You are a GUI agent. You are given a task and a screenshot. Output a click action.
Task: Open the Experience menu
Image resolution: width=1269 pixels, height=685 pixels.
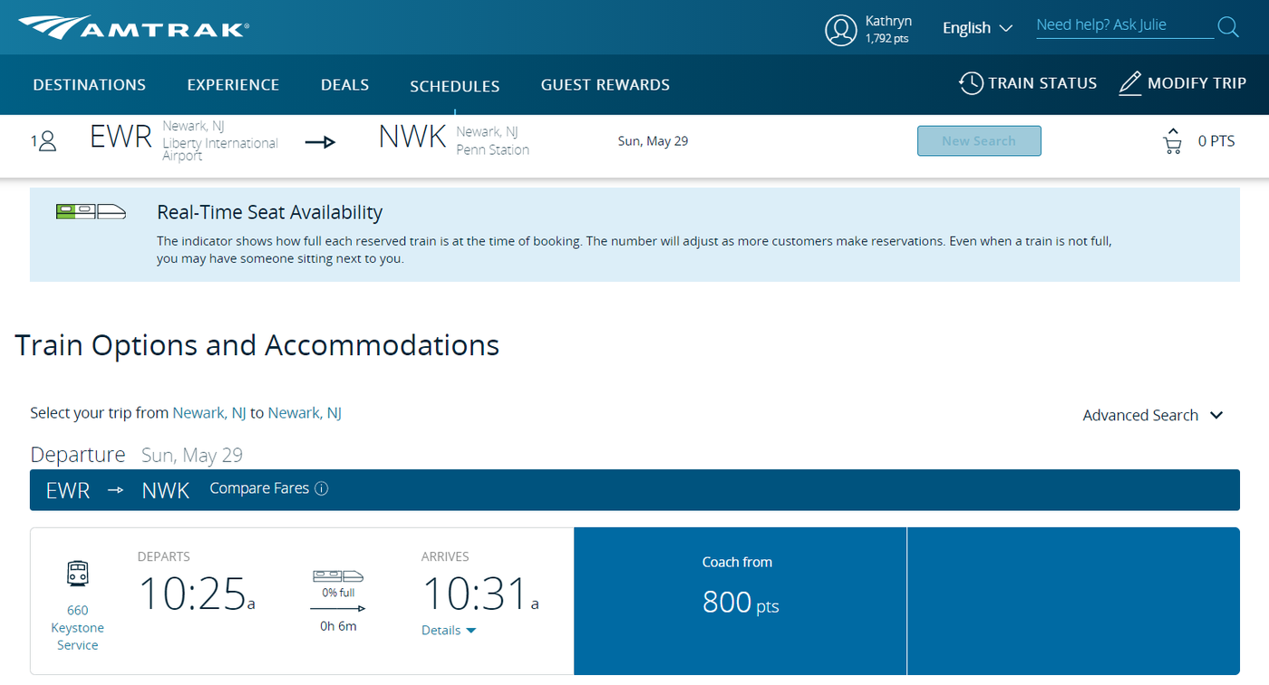(x=233, y=84)
